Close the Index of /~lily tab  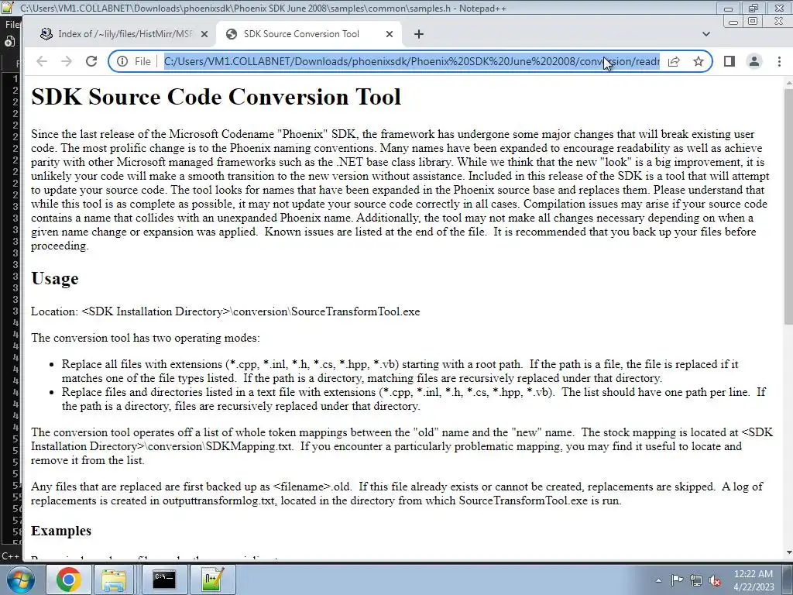204,34
